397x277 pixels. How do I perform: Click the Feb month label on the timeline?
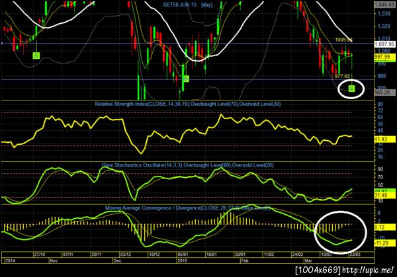(x=245, y=260)
